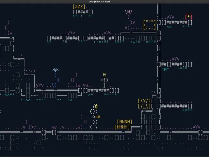Click the teal ^M^ moss marking
The image size is (209, 157).
click(165, 69)
